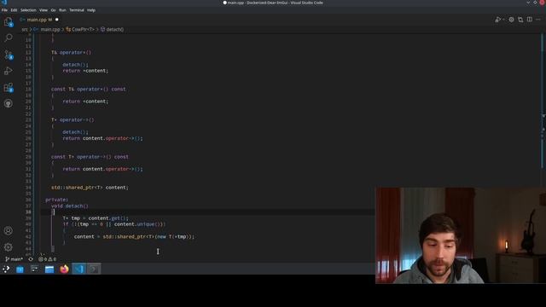
Task: Open the Extensions view in the activity bar
Action: 9,87
